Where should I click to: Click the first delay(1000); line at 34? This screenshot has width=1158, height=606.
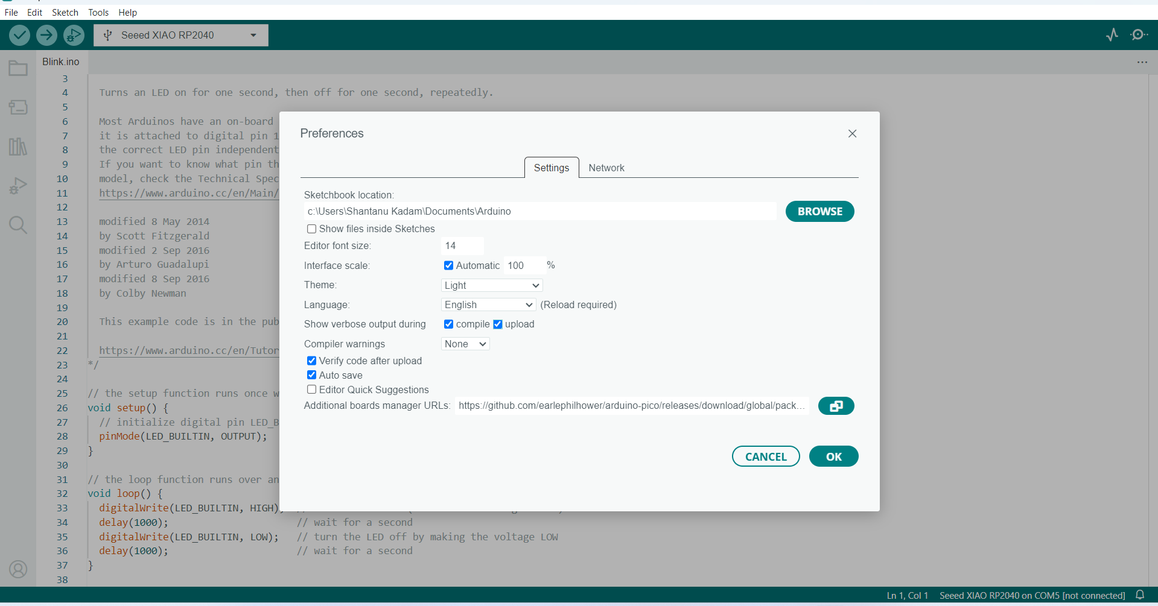click(x=133, y=523)
